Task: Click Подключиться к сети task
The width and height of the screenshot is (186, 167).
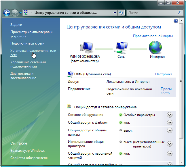Action: [x=27, y=43]
